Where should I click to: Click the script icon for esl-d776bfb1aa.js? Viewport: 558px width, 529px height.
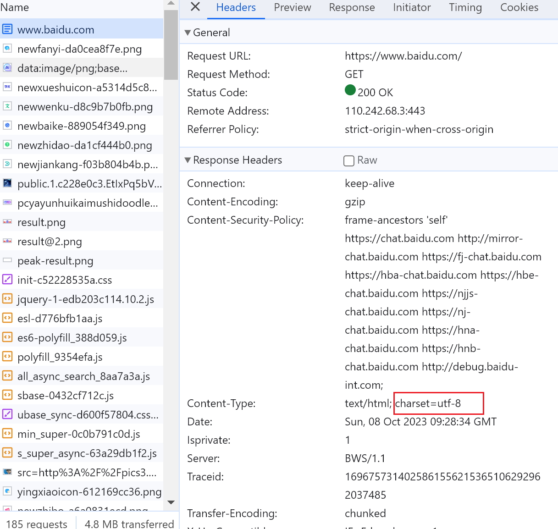pos(7,318)
